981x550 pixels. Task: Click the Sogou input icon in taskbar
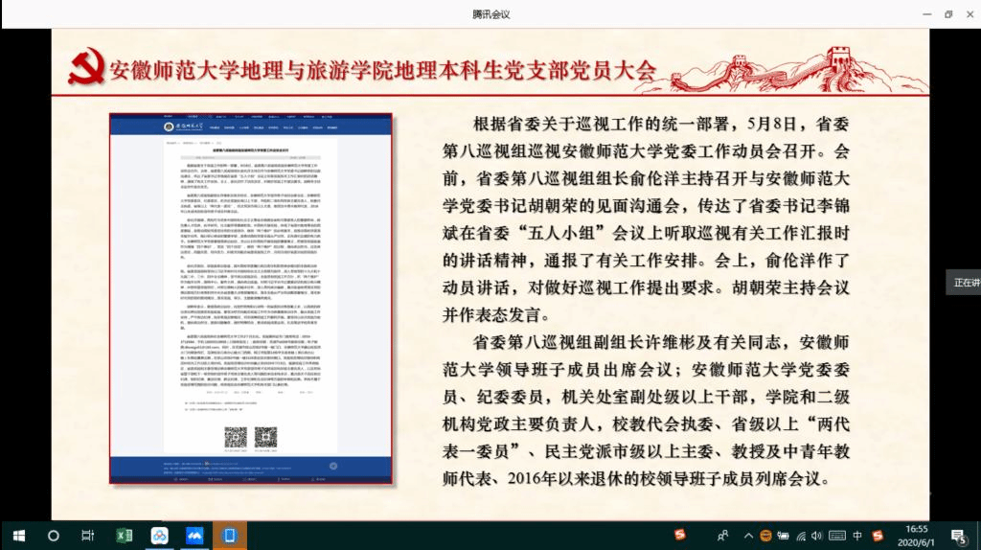[x=679, y=535]
